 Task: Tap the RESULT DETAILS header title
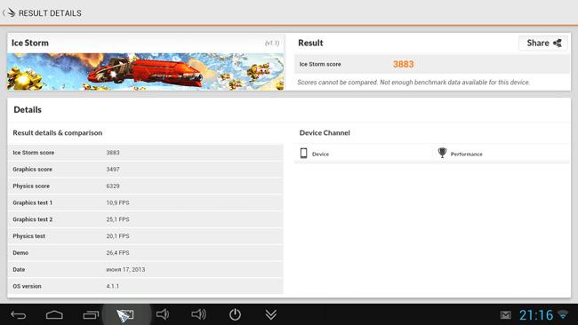point(50,13)
